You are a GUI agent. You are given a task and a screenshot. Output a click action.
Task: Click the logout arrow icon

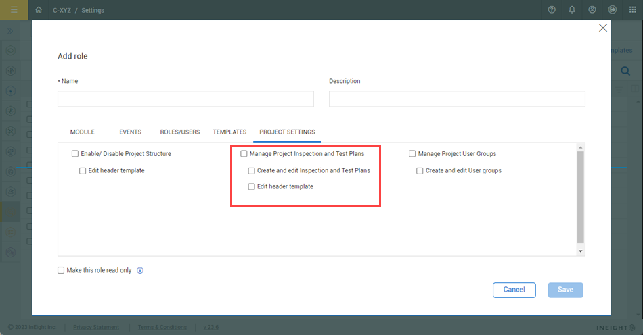tap(613, 10)
